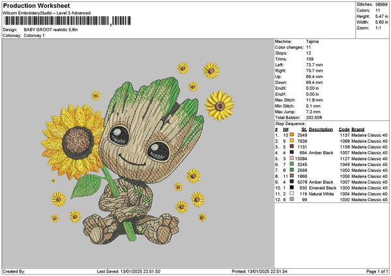Click the black swatch in stop row 9
This screenshot has height=276, width=391.
click(x=292, y=182)
